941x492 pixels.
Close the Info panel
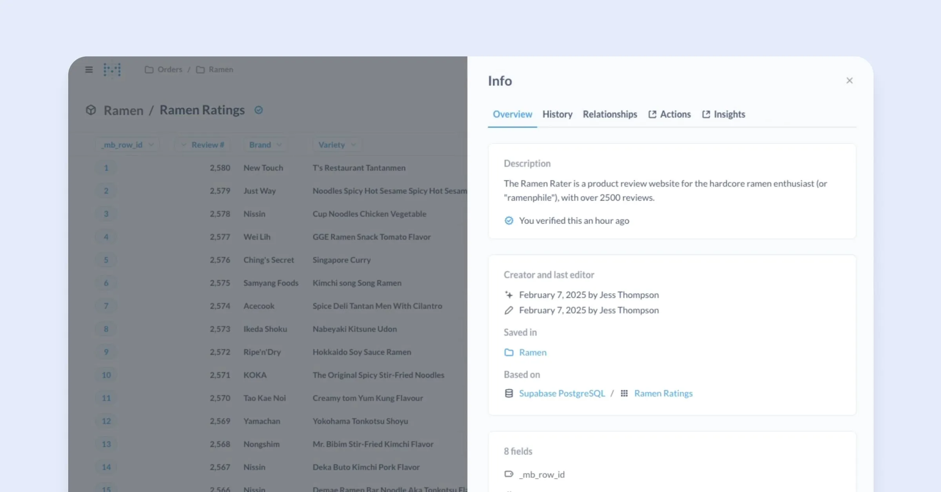(850, 80)
